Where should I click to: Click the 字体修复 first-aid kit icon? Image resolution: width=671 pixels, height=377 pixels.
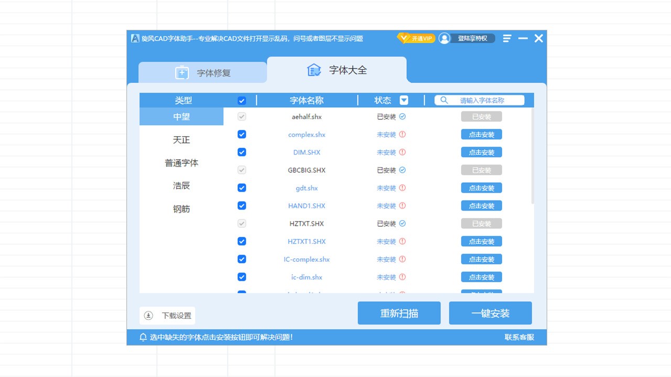[182, 73]
